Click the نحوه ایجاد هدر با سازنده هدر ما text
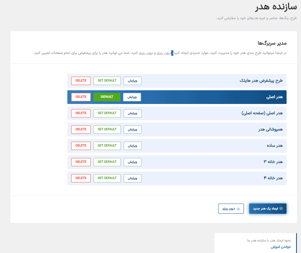Screen dimensions: 301x253 click(269, 240)
